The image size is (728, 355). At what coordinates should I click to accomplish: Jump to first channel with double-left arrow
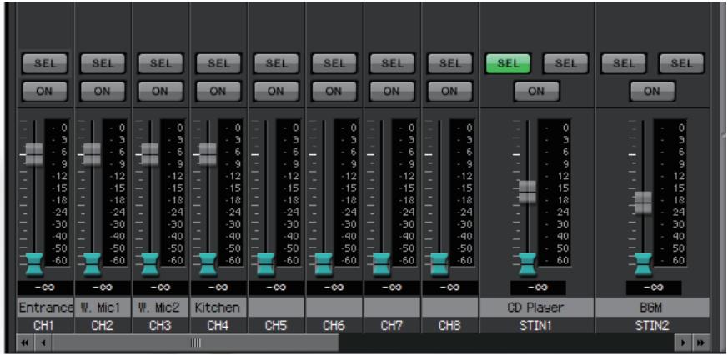(x=24, y=343)
